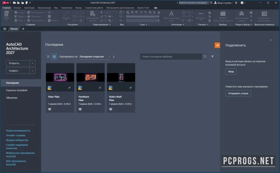Image resolution: width=280 pixels, height=173 pixels.
Task: Select the Стена wall tool icon
Action: [x=16, y=13]
